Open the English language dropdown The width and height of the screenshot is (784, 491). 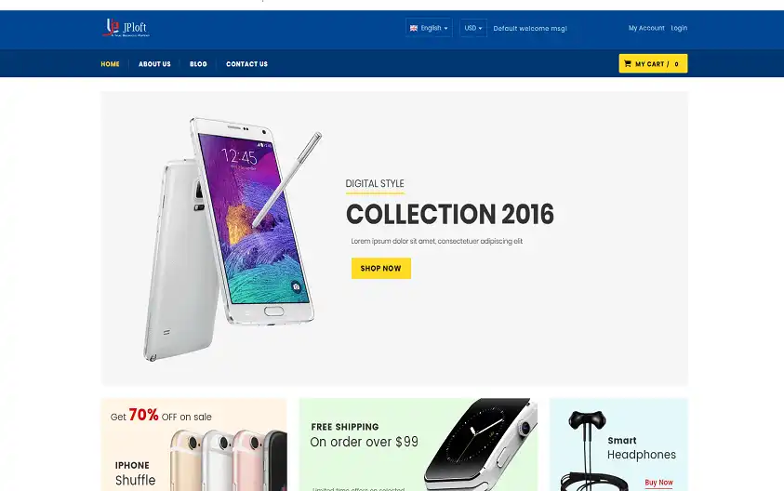429,28
